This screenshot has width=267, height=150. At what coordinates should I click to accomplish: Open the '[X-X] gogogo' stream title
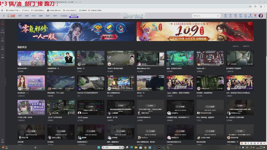[x=83, y=117]
